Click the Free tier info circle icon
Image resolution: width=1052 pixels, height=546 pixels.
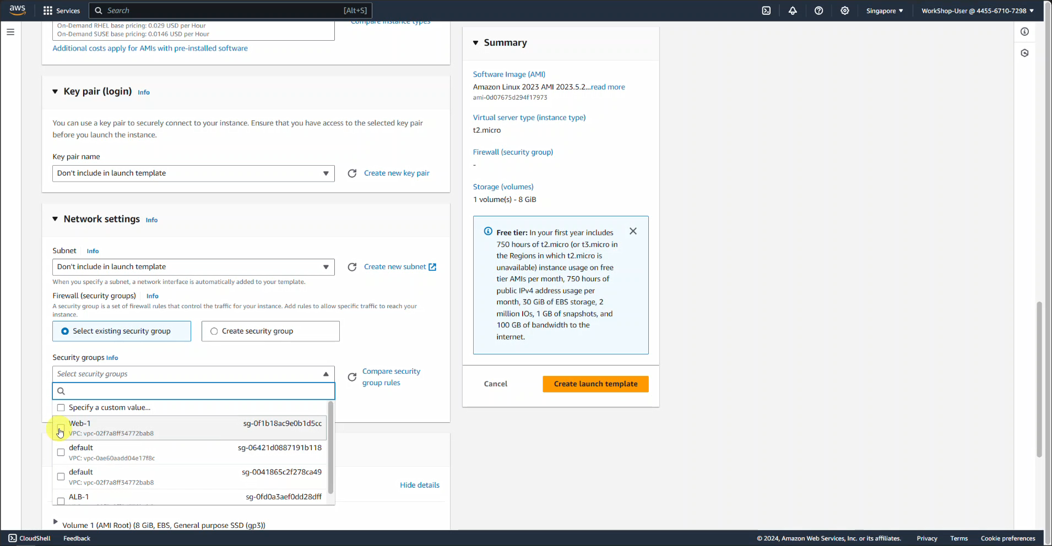point(488,231)
